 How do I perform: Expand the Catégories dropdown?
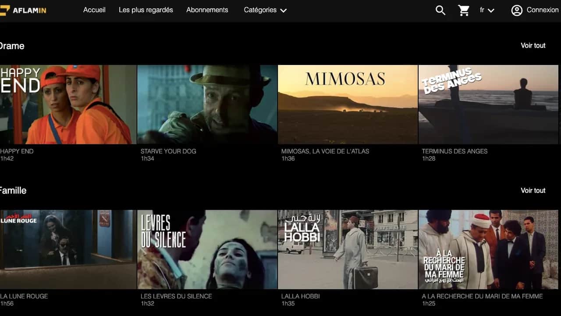[265, 10]
